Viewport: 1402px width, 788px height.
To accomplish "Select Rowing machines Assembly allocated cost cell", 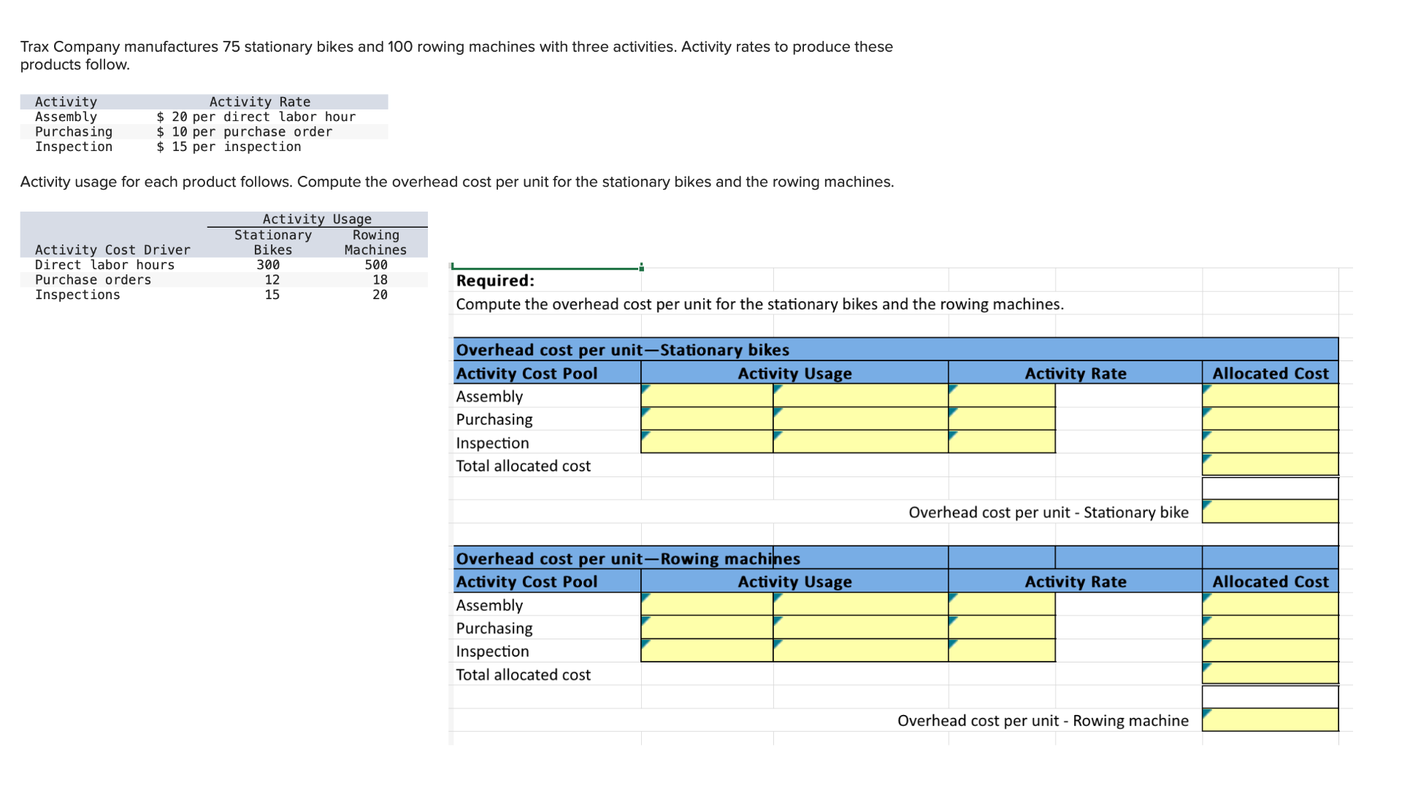I will pyautogui.click(x=1270, y=605).
